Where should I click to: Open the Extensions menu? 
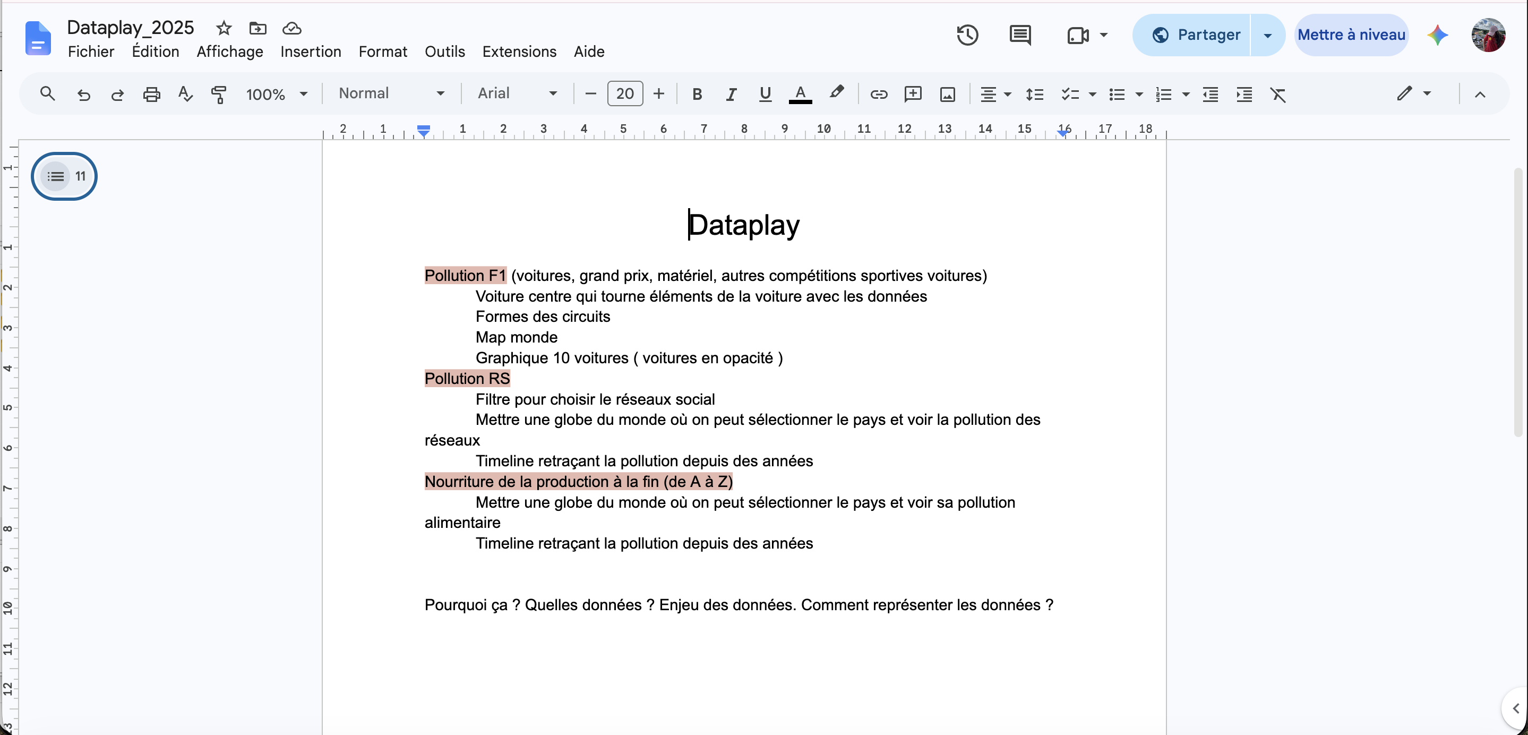[519, 52]
